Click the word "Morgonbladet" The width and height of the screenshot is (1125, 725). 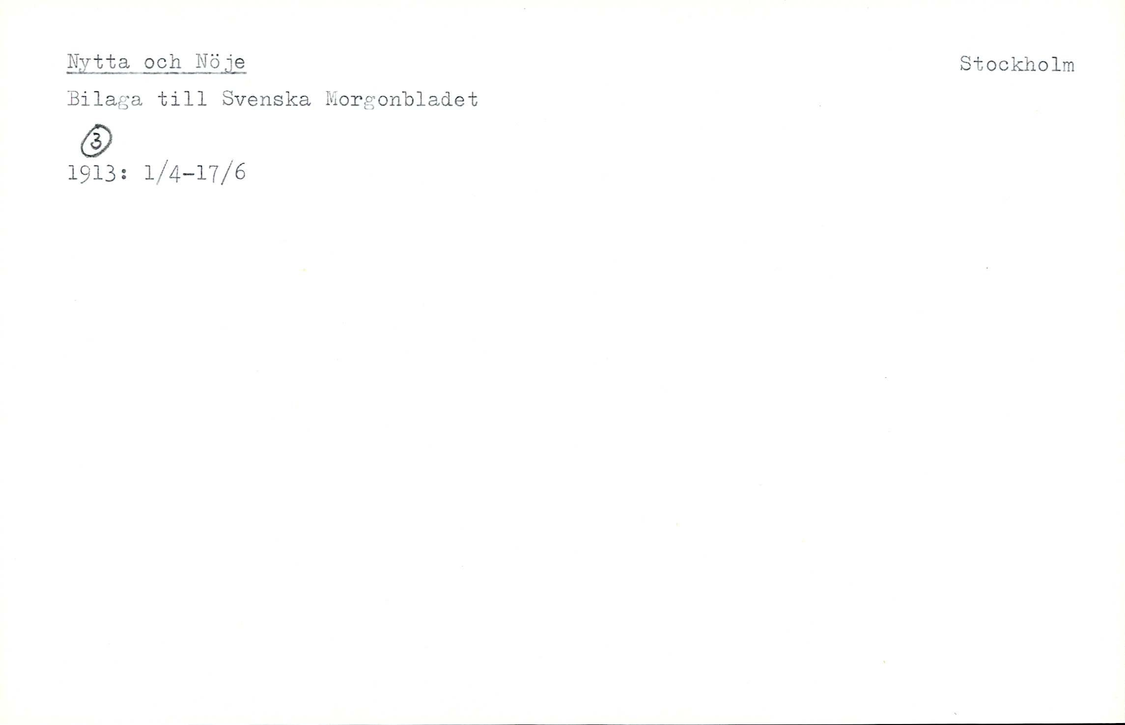pyautogui.click(x=401, y=100)
